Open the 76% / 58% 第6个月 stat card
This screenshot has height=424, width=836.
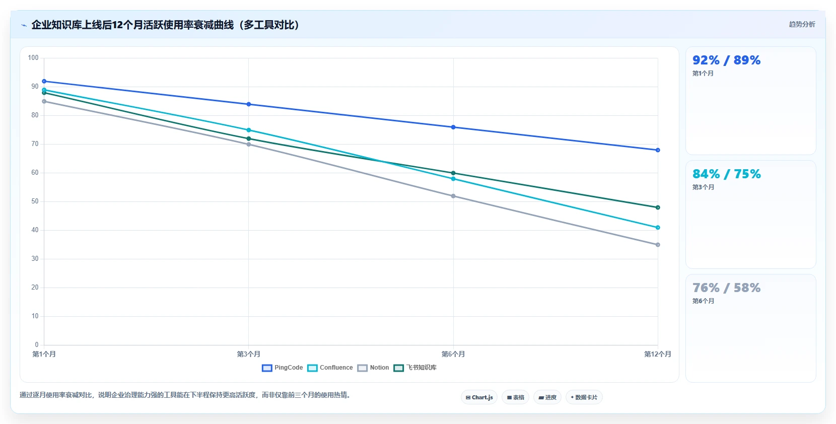coord(750,328)
